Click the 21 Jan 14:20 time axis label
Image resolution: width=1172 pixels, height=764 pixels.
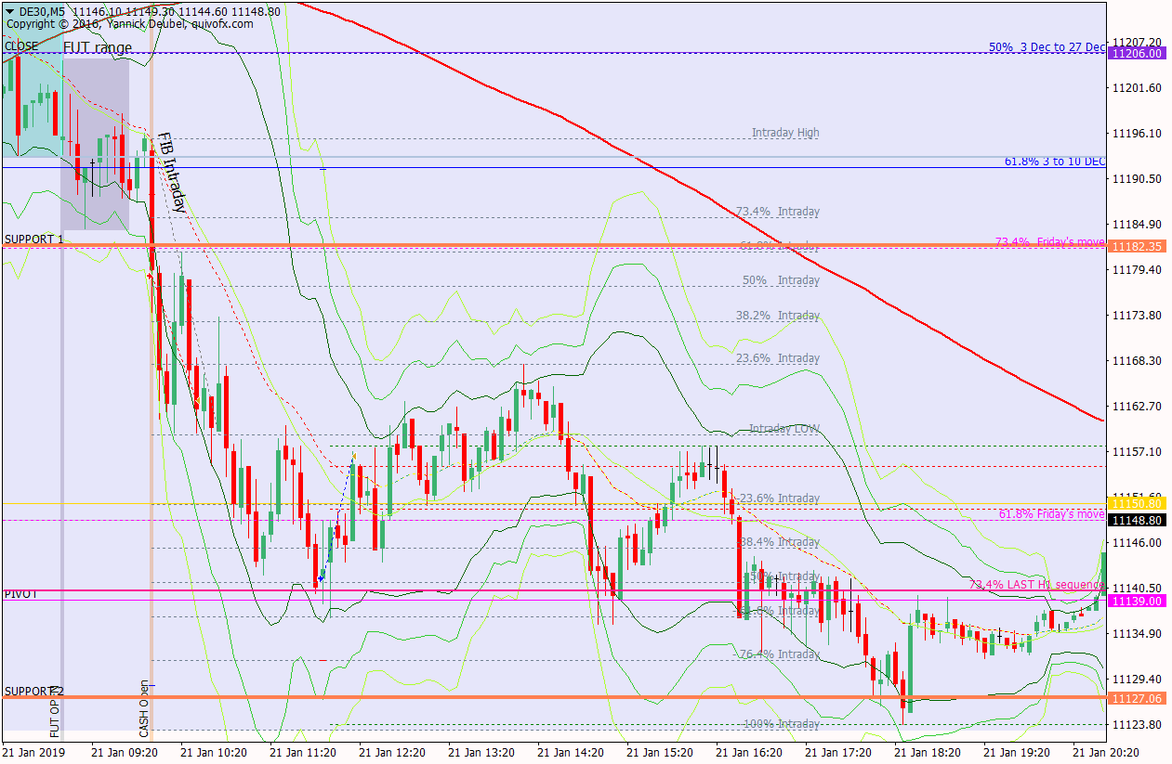click(x=569, y=751)
